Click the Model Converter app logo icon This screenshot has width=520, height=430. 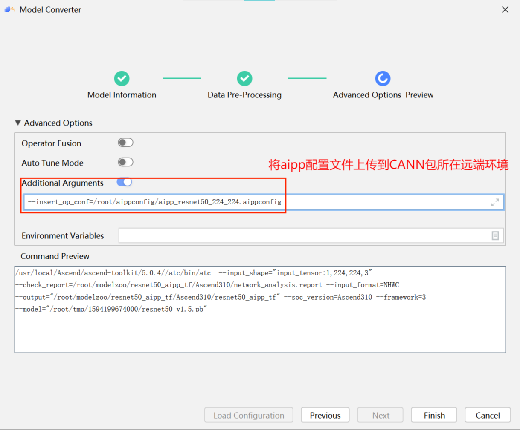[x=9, y=9]
